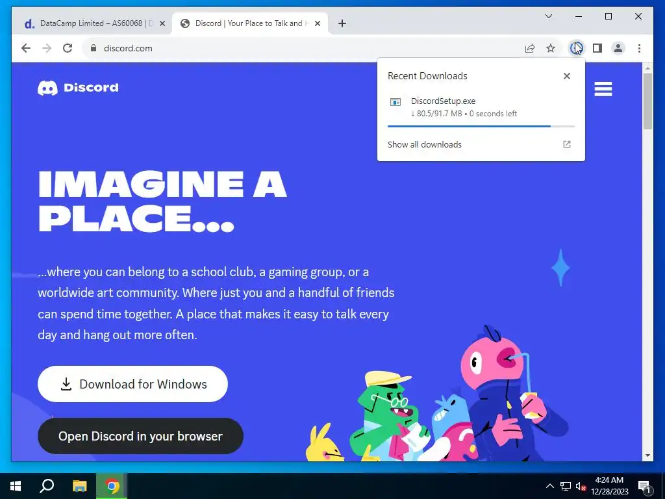Click the Discord logo in header

[78, 88]
